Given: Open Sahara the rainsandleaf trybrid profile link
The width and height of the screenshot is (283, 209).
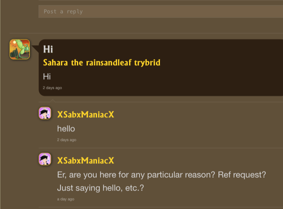Looking at the screenshot, I should point(102,63).
